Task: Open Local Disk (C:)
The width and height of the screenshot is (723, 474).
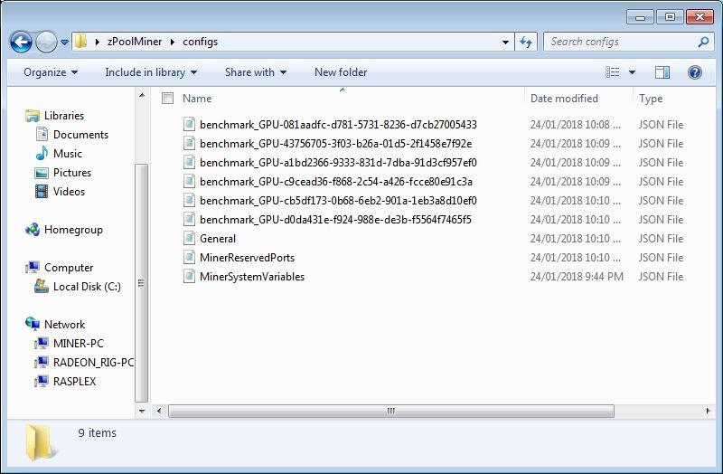Action: (x=87, y=286)
